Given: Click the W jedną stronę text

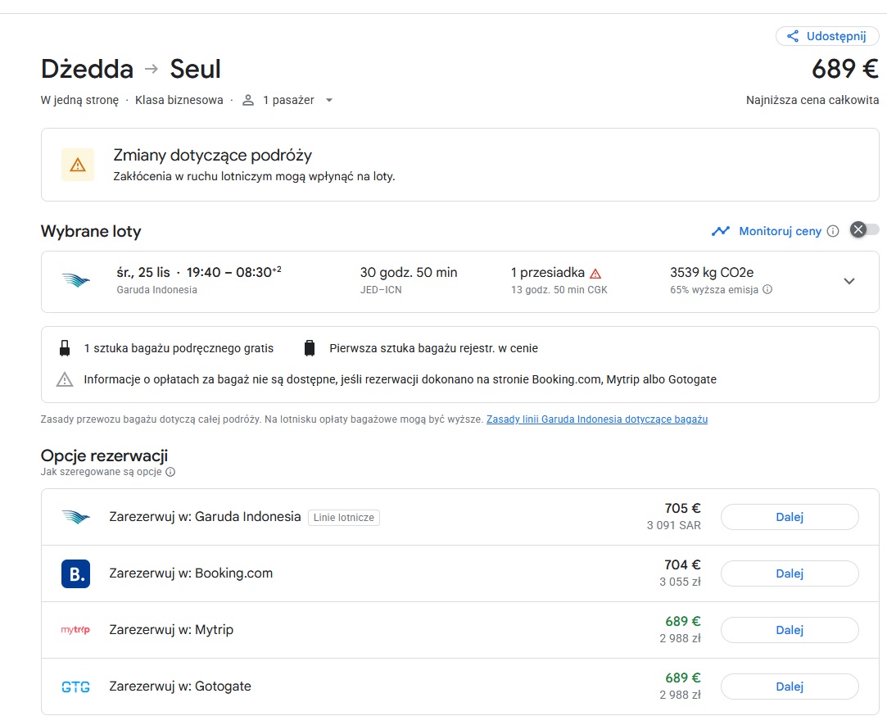Looking at the screenshot, I should [79, 100].
